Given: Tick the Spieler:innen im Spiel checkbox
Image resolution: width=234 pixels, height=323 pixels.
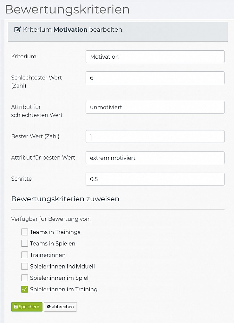Looking at the screenshot, I should (x=25, y=278).
